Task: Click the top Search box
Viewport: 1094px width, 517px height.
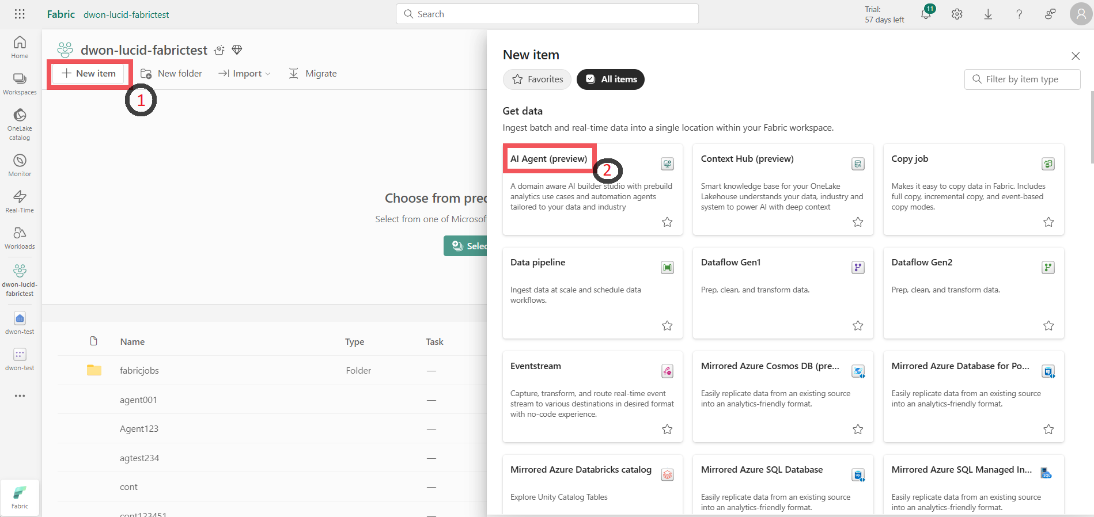Action: 547,14
